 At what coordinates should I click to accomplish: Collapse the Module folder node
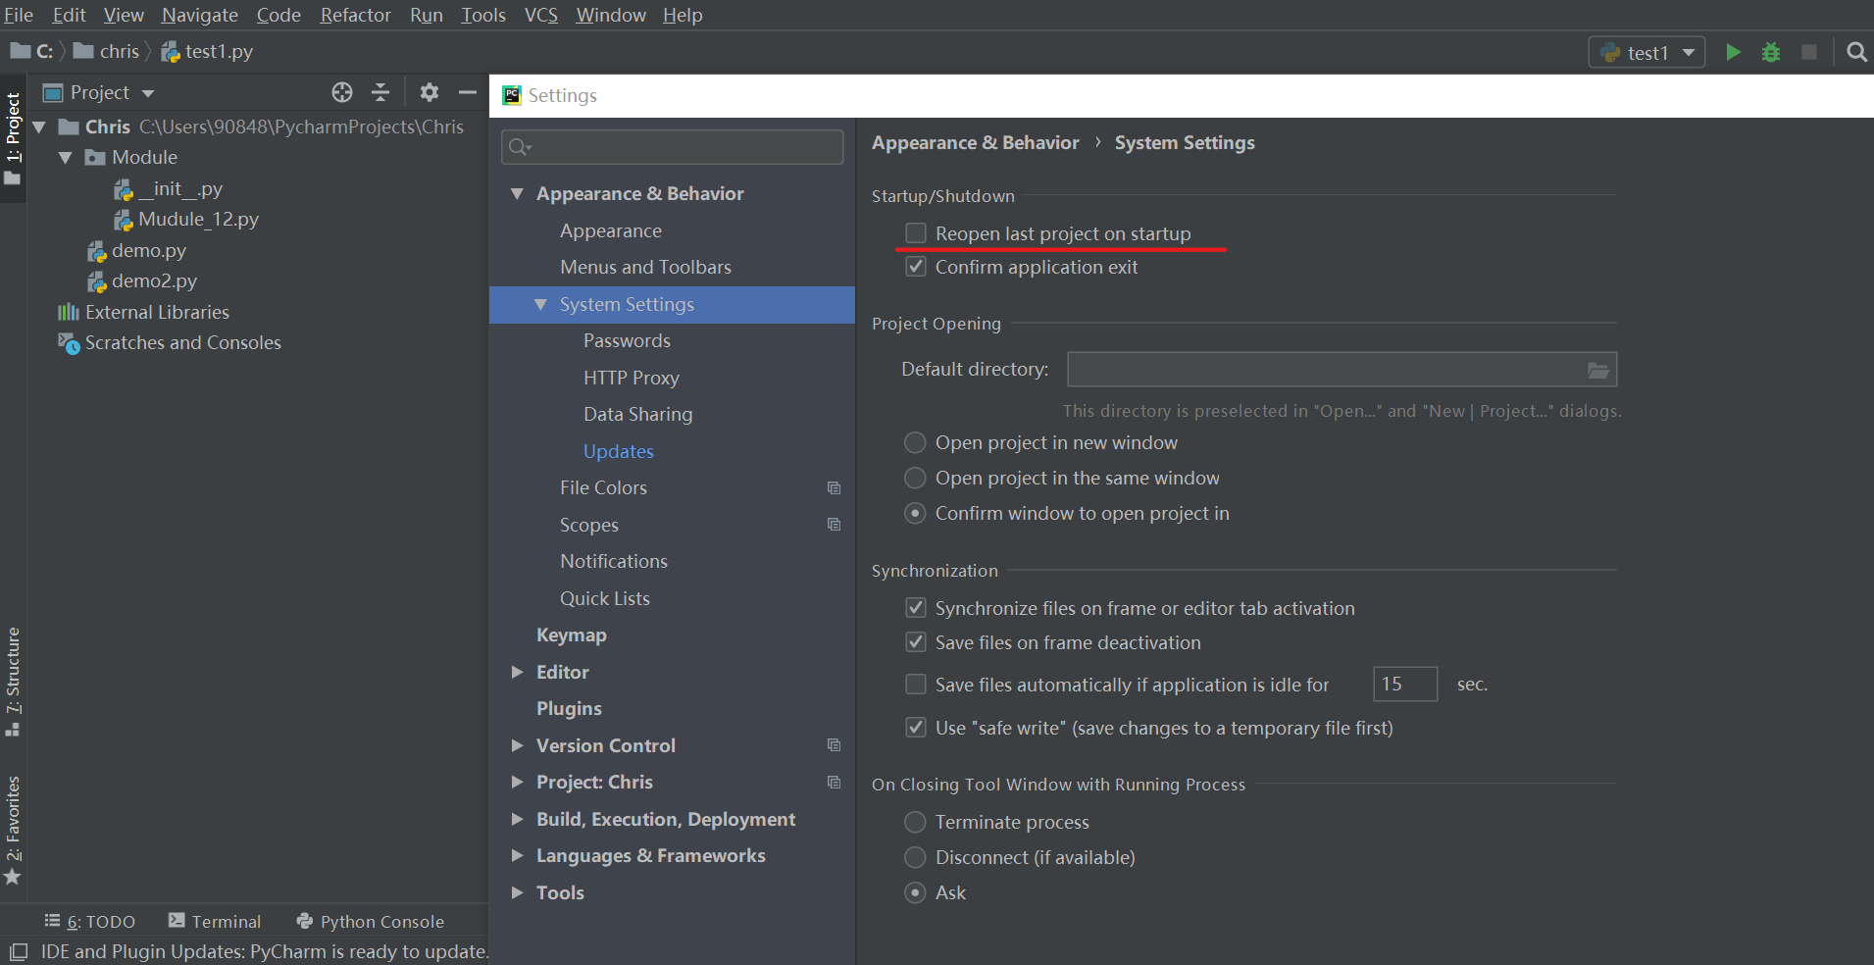65,157
